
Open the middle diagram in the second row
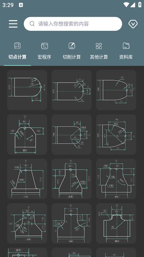pyautogui.click(x=72, y=134)
